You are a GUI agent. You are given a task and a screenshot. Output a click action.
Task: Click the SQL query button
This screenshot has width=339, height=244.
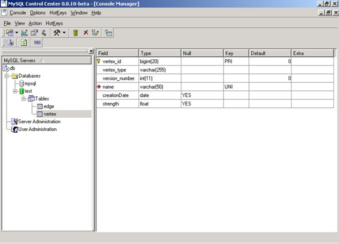click(x=37, y=42)
